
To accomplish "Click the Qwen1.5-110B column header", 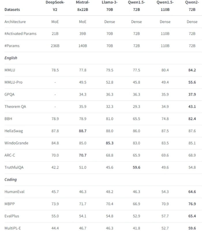I will coord(165,6).
